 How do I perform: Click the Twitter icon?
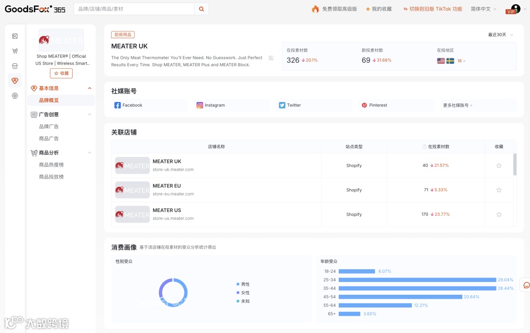[282, 105]
